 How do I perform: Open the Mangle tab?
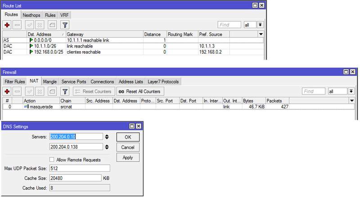tap(50, 82)
